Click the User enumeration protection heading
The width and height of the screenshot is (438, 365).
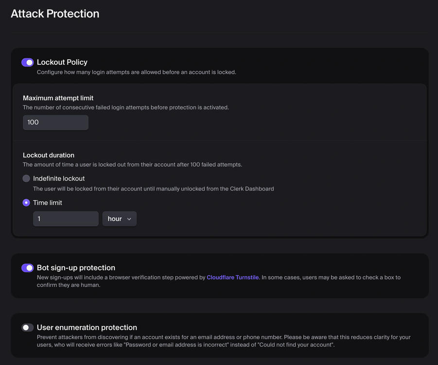tap(87, 327)
